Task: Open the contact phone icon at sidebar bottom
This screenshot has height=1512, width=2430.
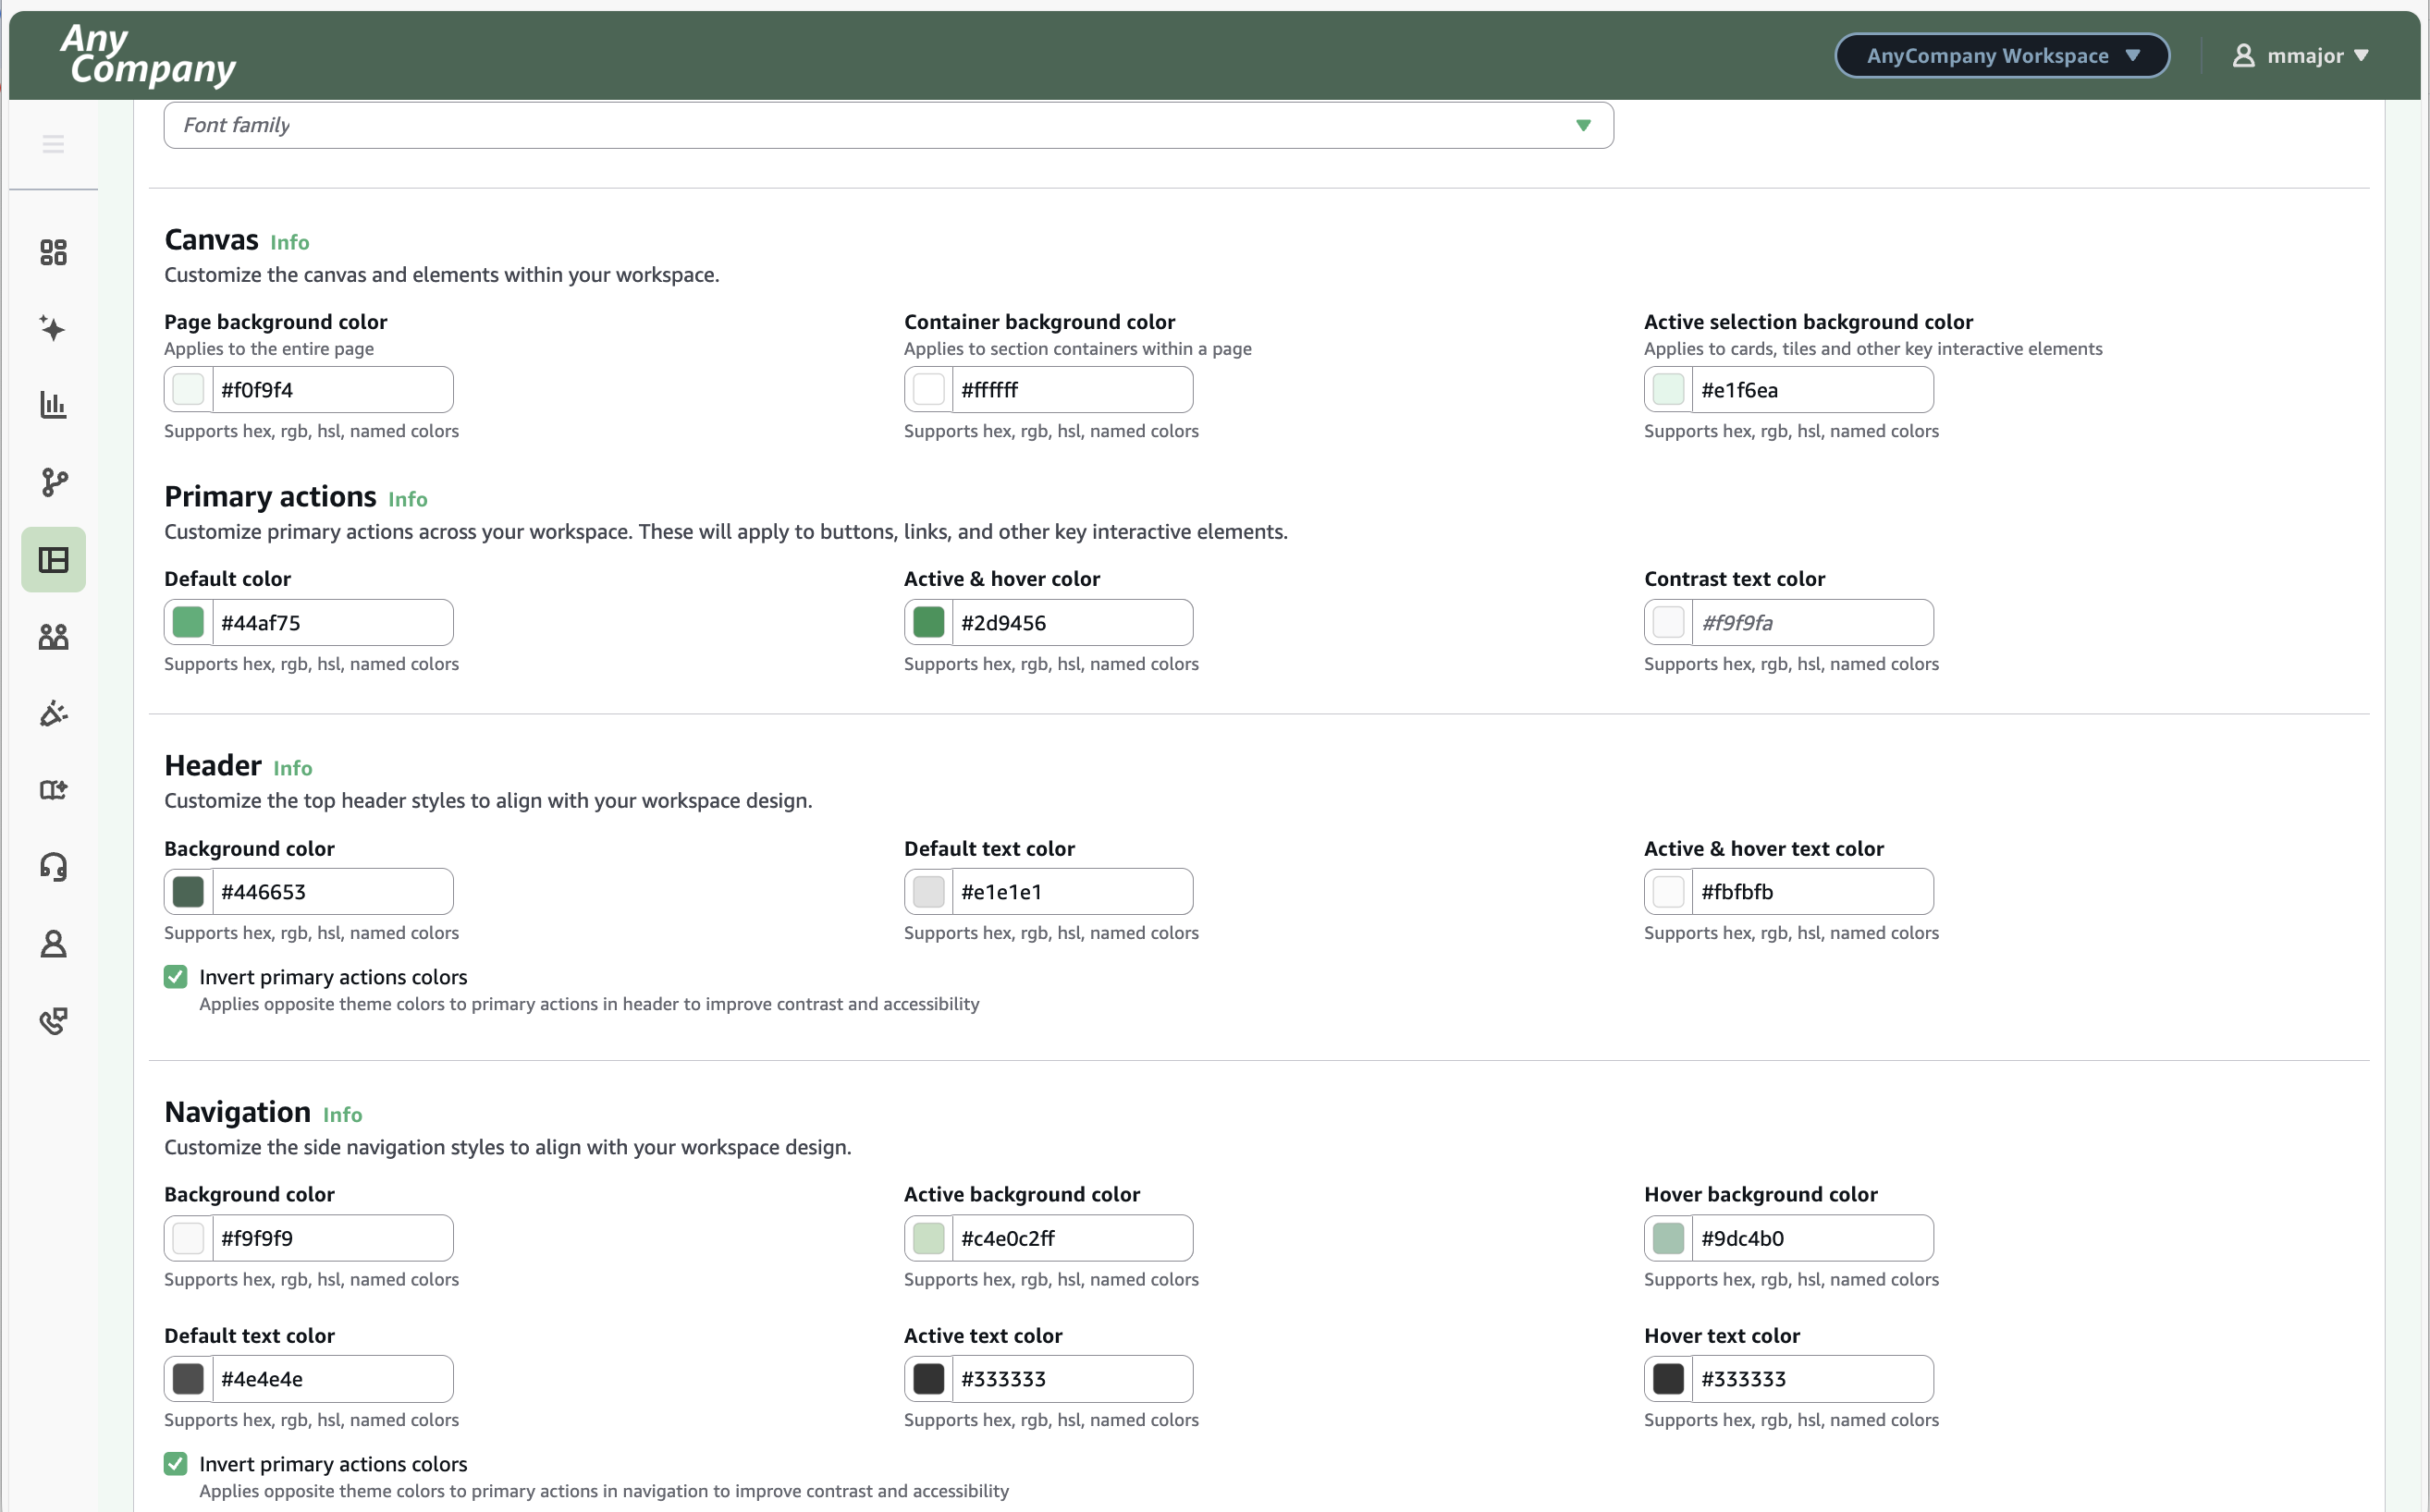Action: (x=54, y=1021)
